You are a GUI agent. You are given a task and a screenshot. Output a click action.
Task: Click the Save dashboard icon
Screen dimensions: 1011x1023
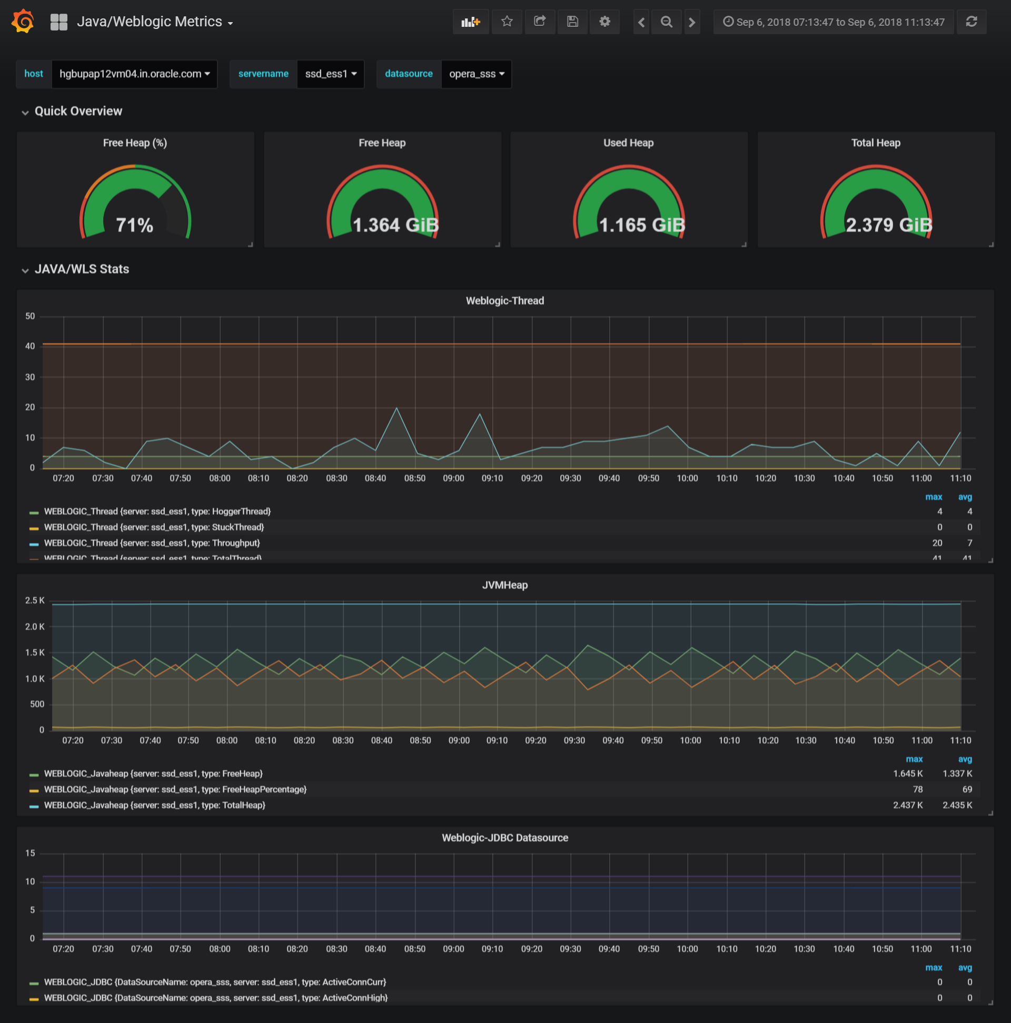point(572,22)
